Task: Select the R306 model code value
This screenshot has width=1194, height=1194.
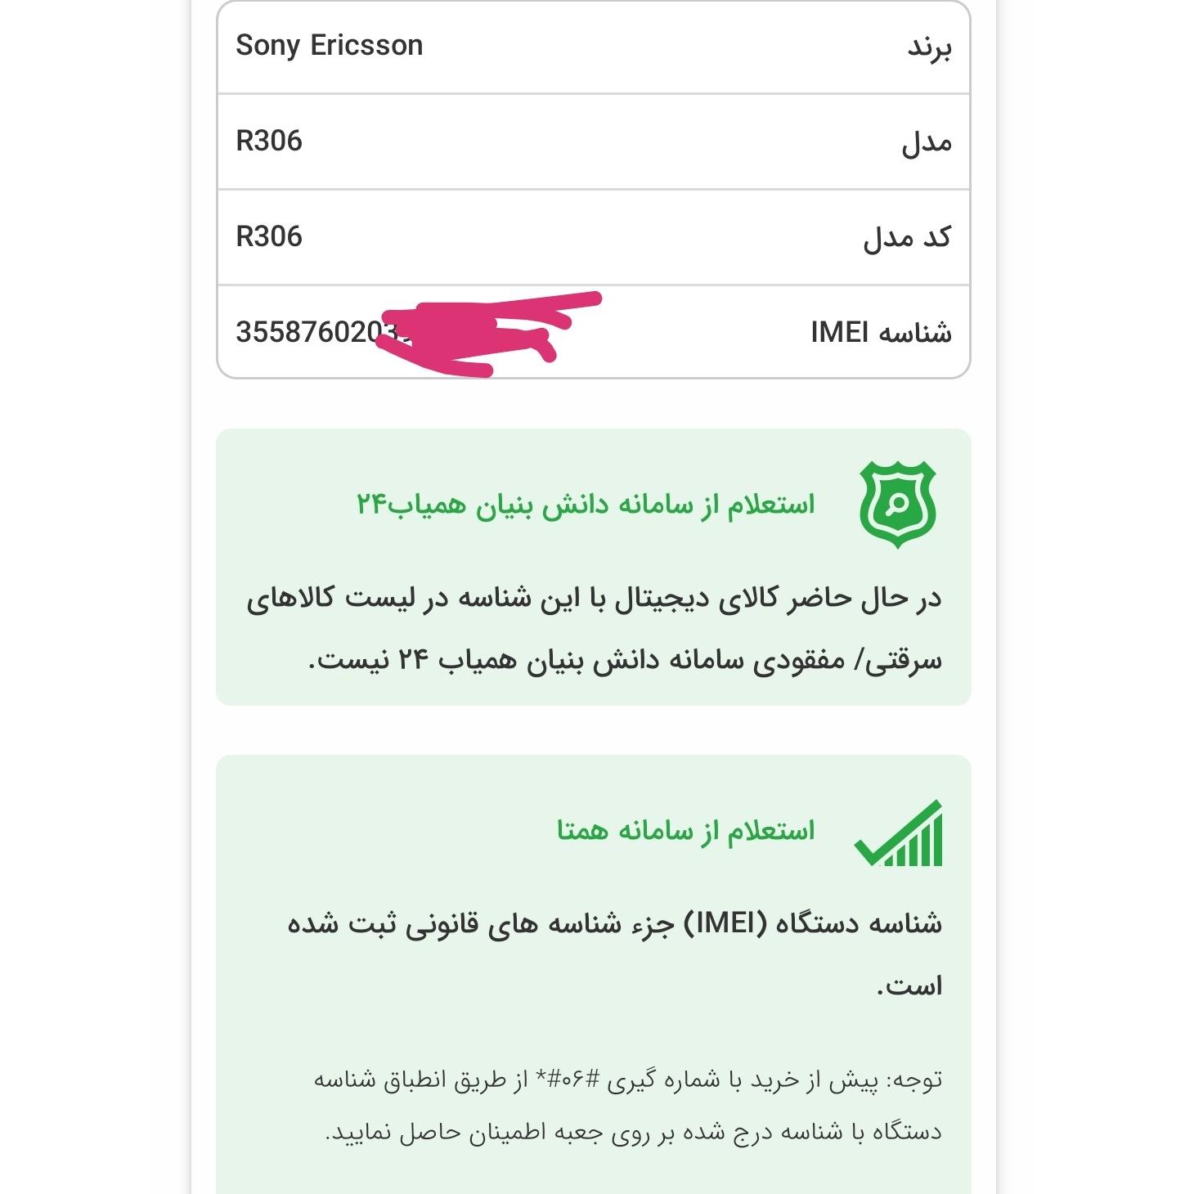Action: 269,236
